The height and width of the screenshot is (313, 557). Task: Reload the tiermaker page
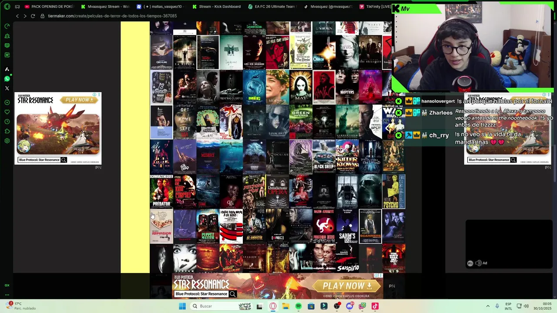coord(33,16)
